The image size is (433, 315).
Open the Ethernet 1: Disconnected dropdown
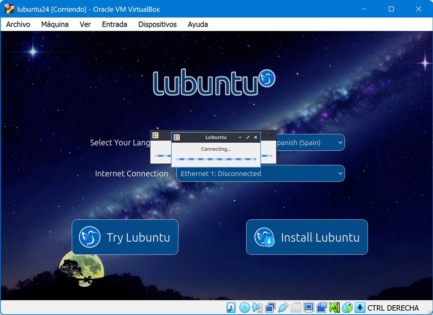click(x=260, y=174)
